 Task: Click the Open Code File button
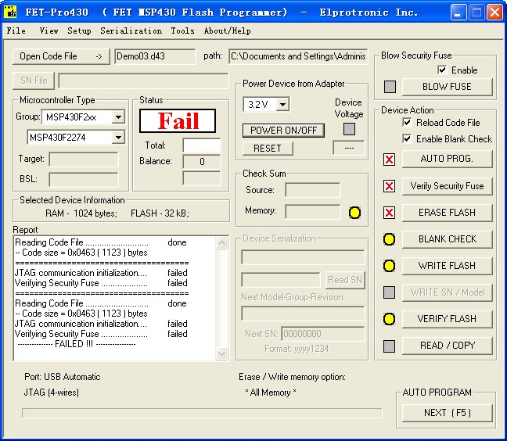(x=61, y=56)
